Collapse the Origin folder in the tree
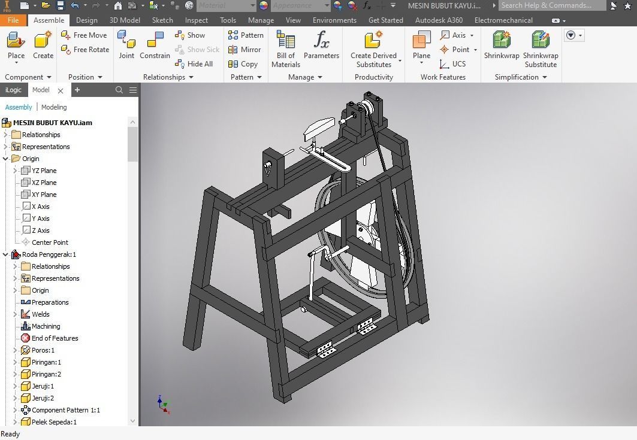 [5, 159]
